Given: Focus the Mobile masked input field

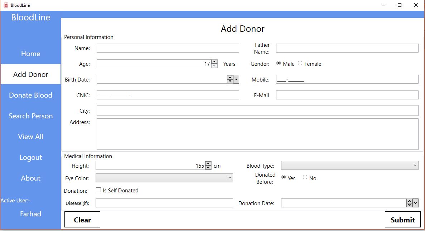Looking at the screenshot, I should coord(347,79).
